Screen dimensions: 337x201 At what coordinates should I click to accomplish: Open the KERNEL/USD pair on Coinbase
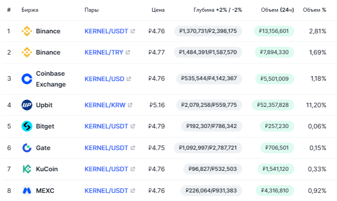[x=105, y=79]
